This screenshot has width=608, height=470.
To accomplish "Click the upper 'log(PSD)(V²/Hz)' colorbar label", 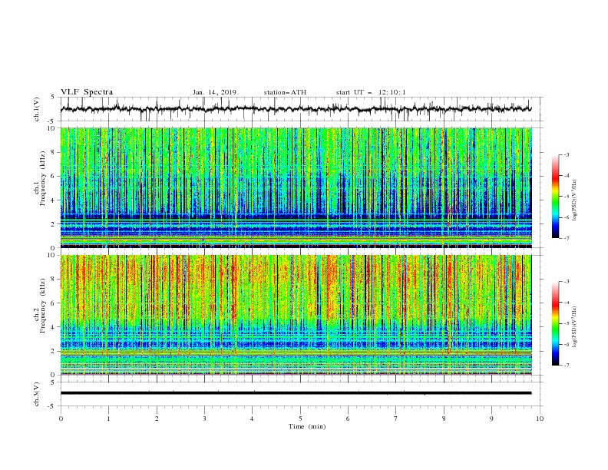I will (x=575, y=200).
